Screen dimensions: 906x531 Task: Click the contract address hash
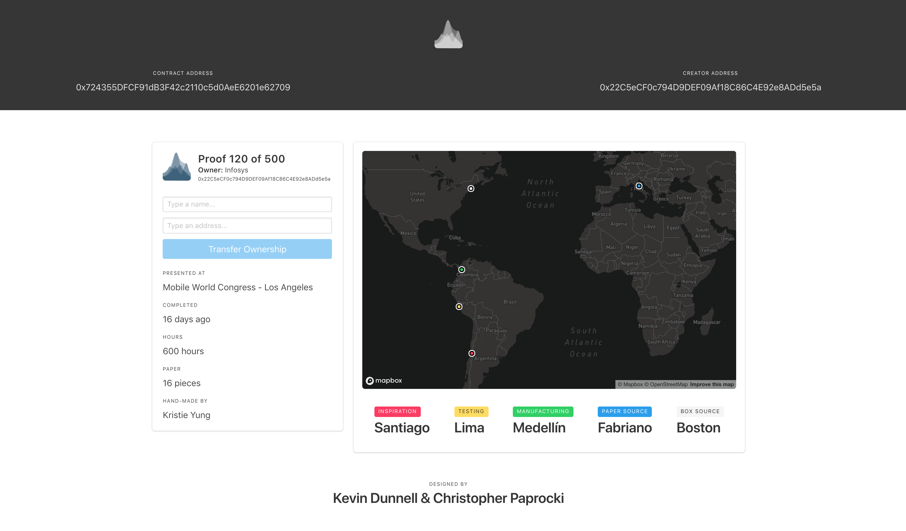tap(183, 87)
